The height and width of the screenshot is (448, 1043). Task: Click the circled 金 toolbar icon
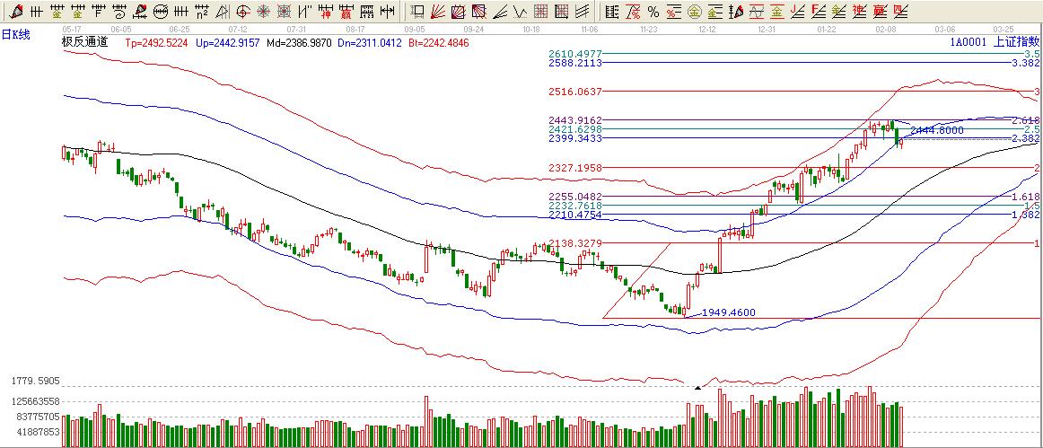point(694,12)
